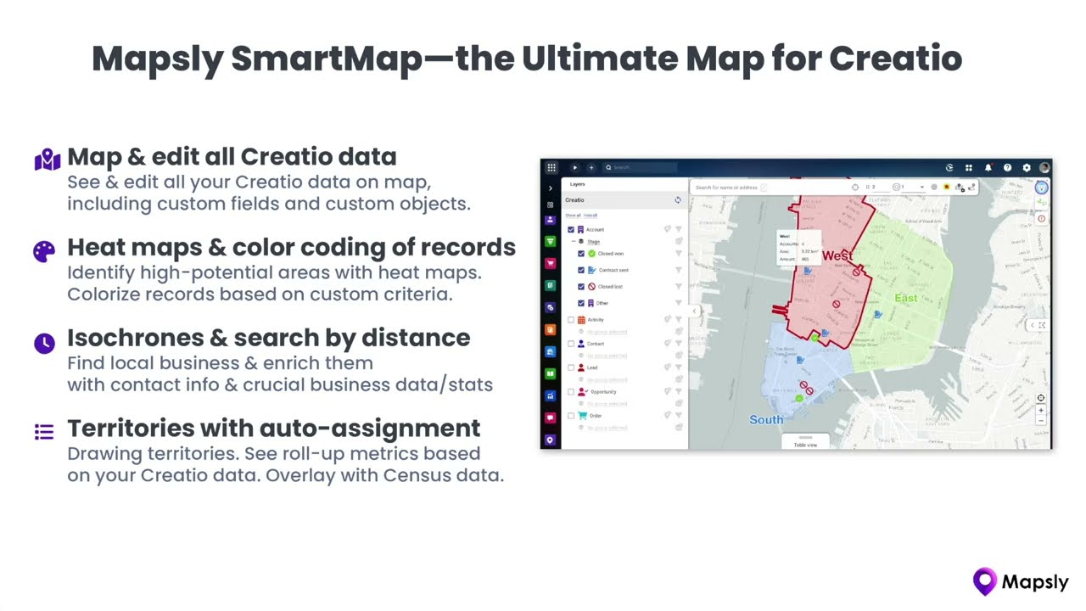Click 'No group selected' under Opportunity
The width and height of the screenshot is (1086, 611).
tap(607, 404)
